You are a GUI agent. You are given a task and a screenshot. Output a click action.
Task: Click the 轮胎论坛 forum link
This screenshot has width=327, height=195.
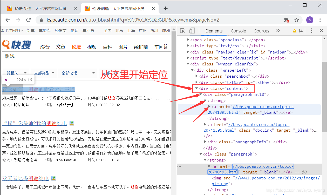coord(22,105)
